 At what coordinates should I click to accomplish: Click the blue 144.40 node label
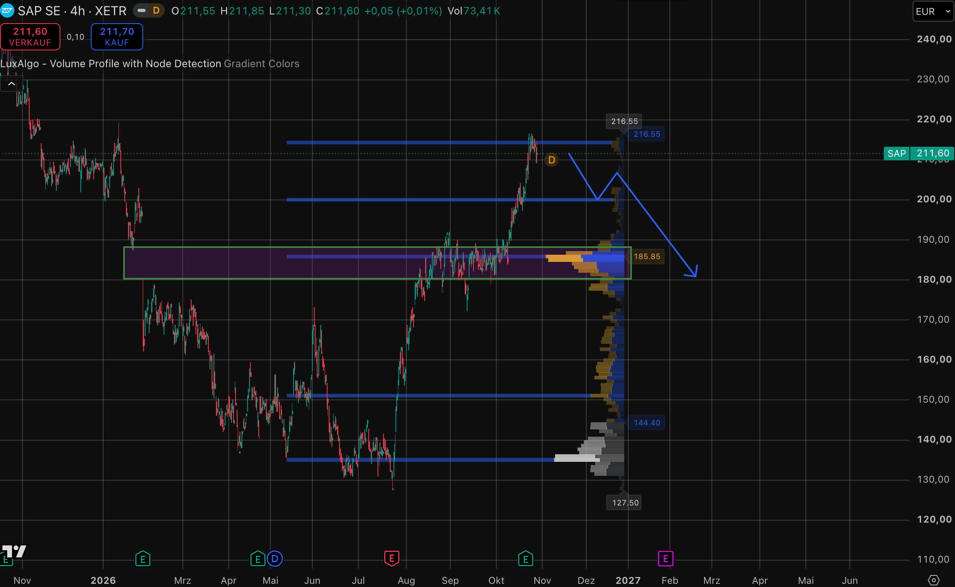(x=647, y=423)
